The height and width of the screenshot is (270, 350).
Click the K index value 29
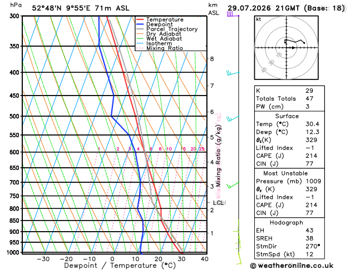(309, 91)
